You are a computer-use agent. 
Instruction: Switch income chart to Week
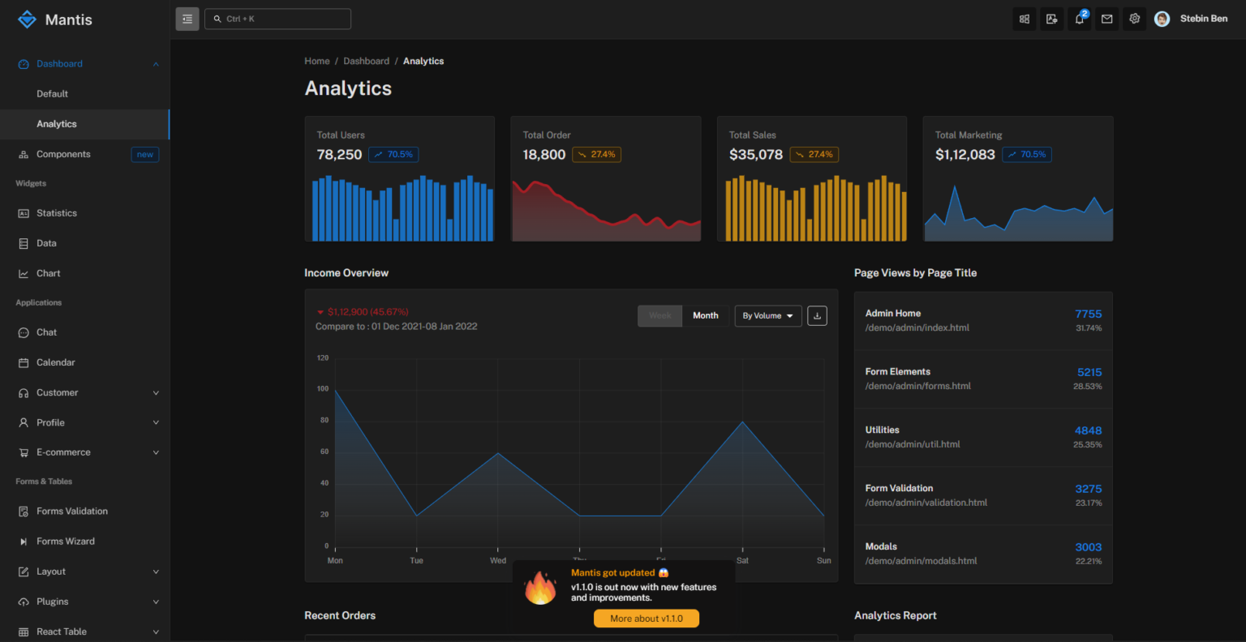(660, 315)
